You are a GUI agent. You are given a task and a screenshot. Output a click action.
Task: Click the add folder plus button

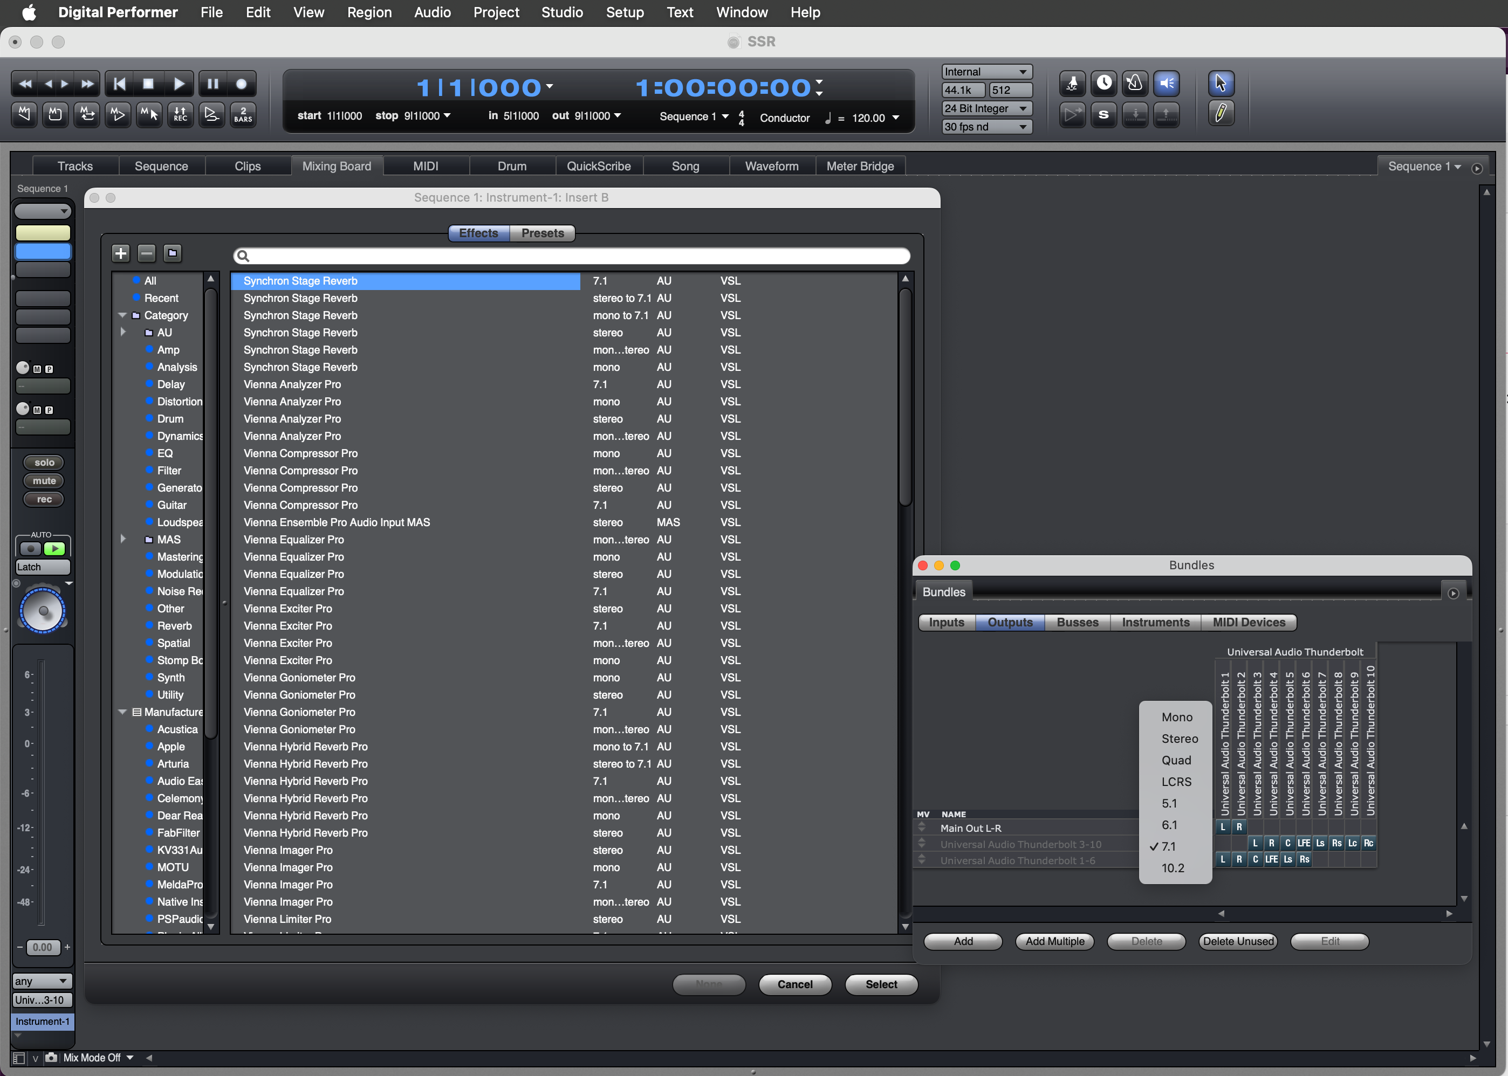[121, 253]
